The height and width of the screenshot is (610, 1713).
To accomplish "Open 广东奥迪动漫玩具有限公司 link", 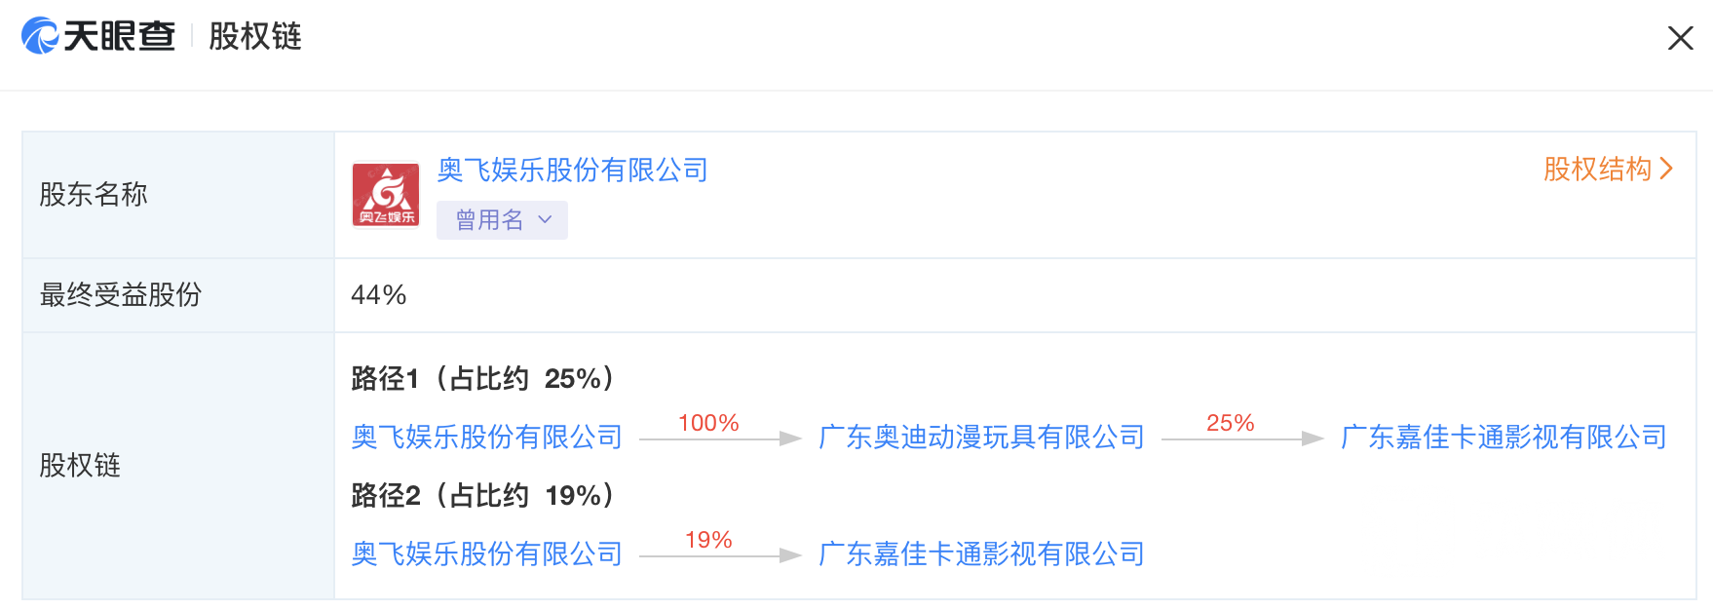I will click(x=981, y=438).
